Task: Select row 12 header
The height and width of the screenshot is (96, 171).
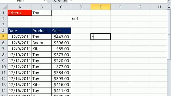Action: pos(4,79)
